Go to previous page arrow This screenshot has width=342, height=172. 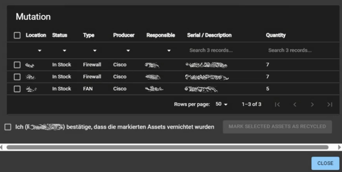coord(295,104)
